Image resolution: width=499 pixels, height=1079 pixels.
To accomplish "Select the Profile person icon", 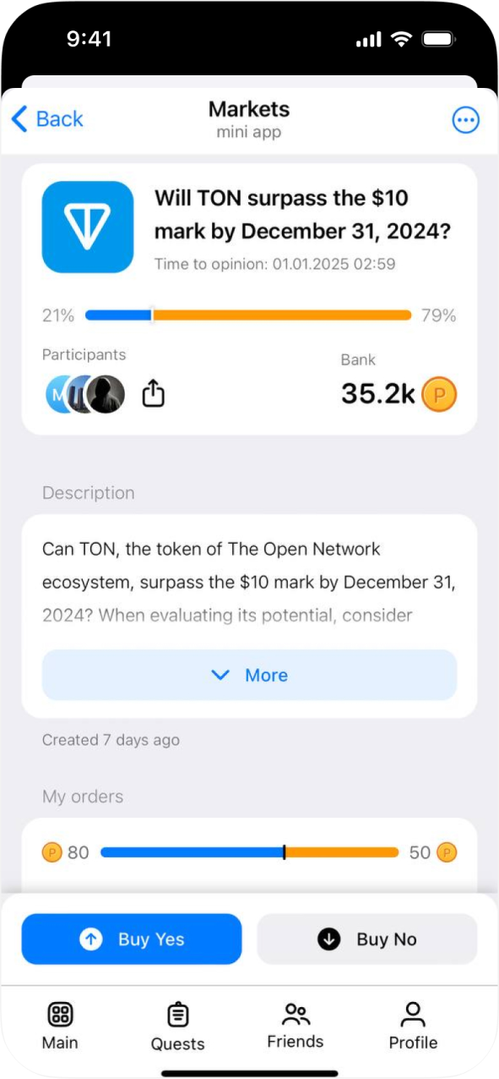I will (x=413, y=1012).
